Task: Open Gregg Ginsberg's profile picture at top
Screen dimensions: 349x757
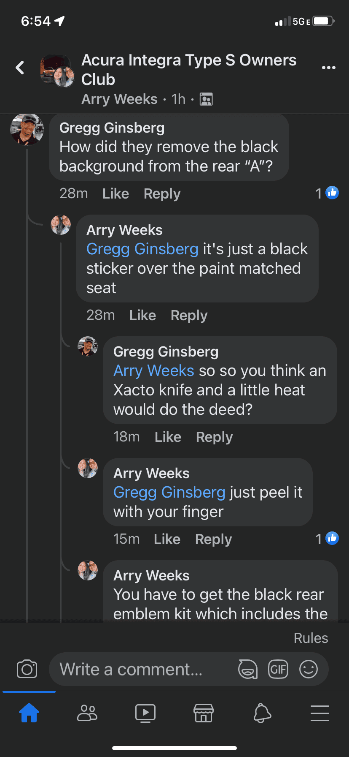Action: 27,130
